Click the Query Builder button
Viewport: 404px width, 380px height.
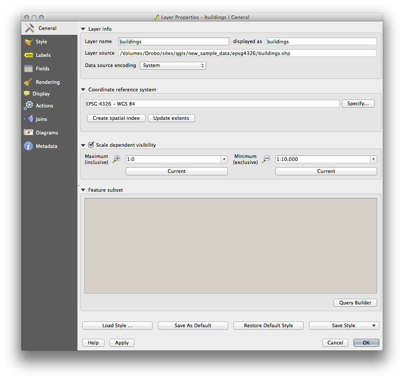click(355, 303)
